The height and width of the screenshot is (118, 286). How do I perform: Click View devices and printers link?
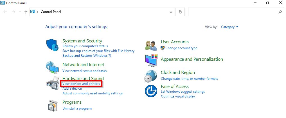(x=81, y=84)
